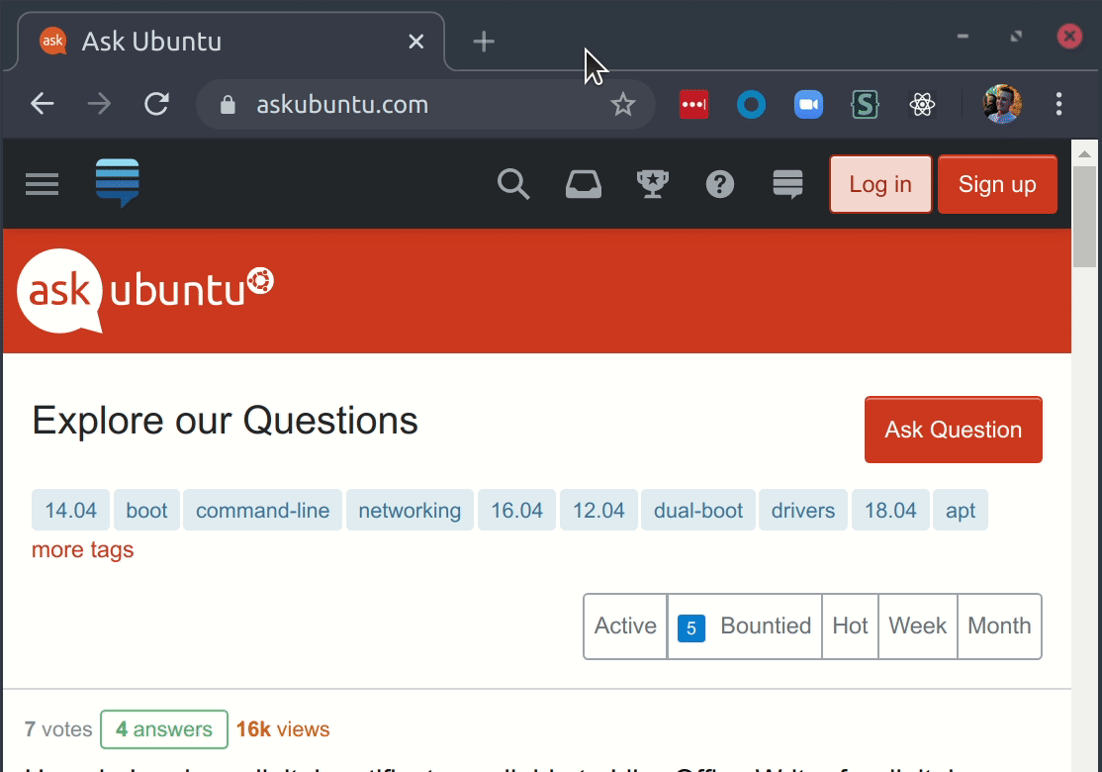The width and height of the screenshot is (1102, 772).
Task: Open the site hamburger menu
Action: 43,184
